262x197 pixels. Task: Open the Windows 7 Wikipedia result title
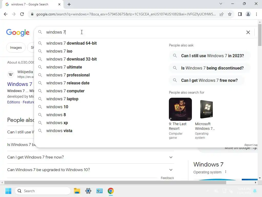point(19,84)
